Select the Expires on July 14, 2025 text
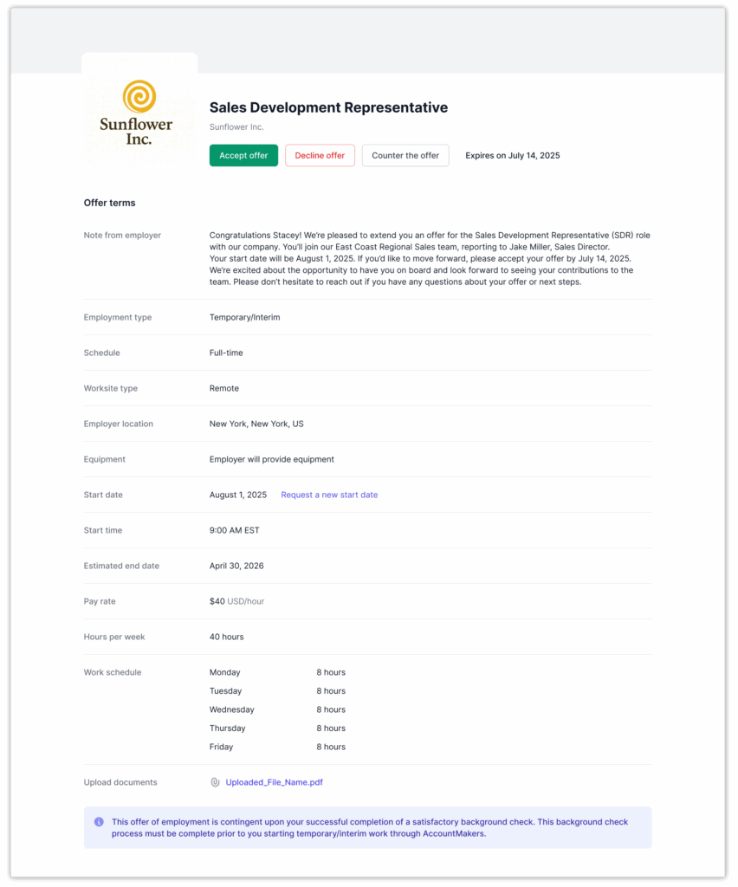 (x=513, y=155)
